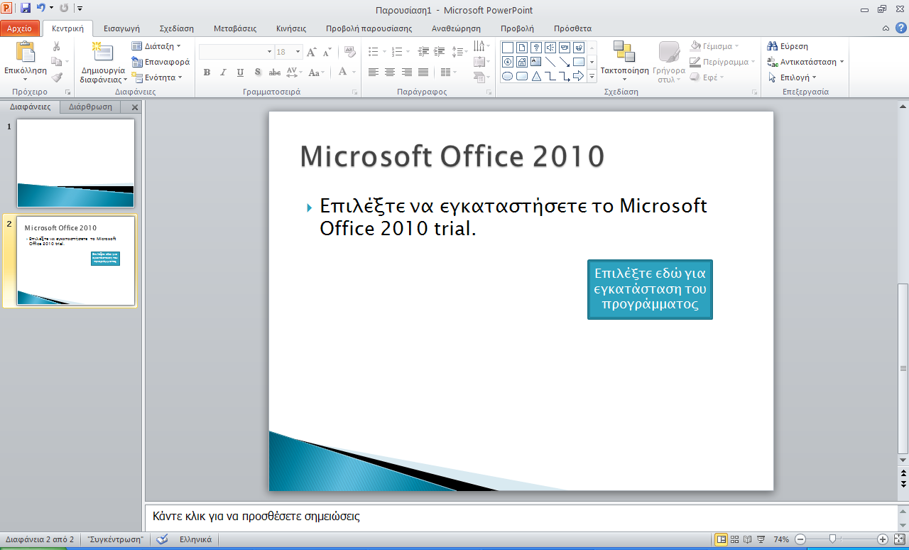Click the zoom slider handle

[x=832, y=539]
